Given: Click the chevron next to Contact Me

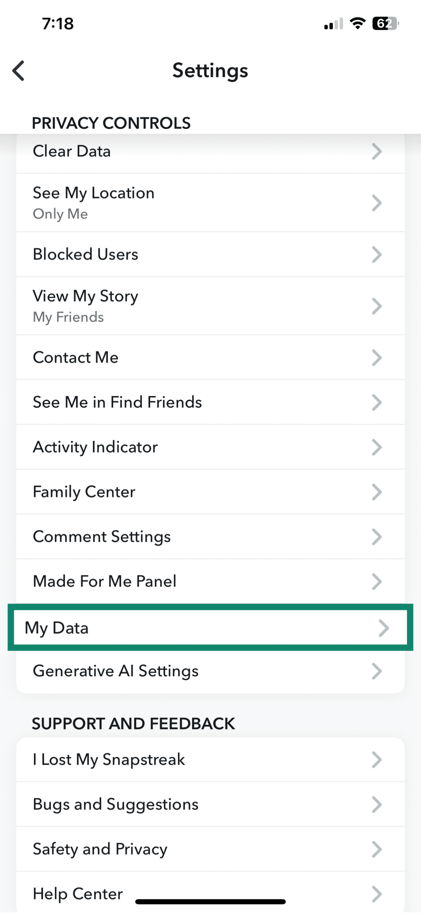Looking at the screenshot, I should [377, 357].
